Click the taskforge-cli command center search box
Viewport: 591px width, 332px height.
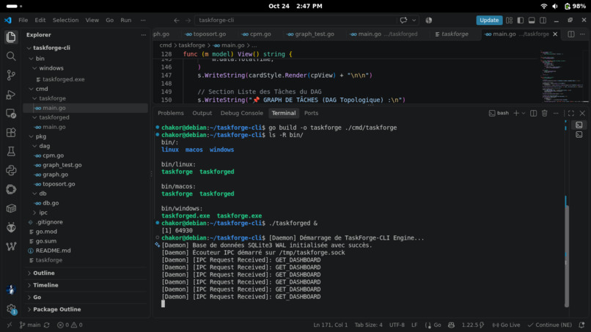click(x=295, y=21)
